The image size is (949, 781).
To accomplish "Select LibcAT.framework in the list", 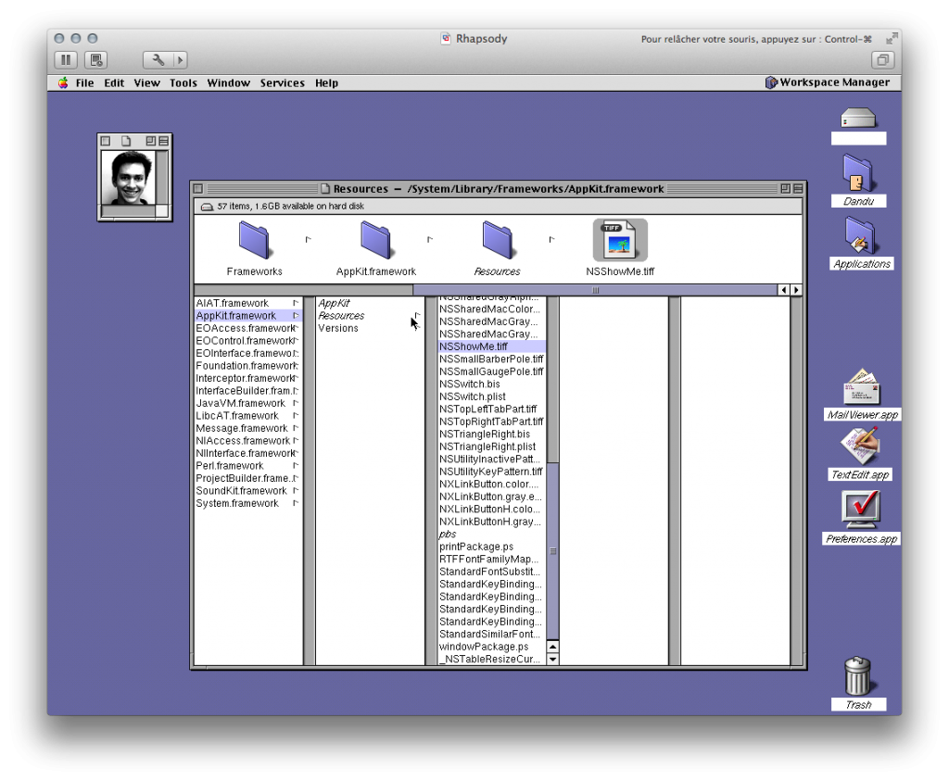I will click(248, 416).
